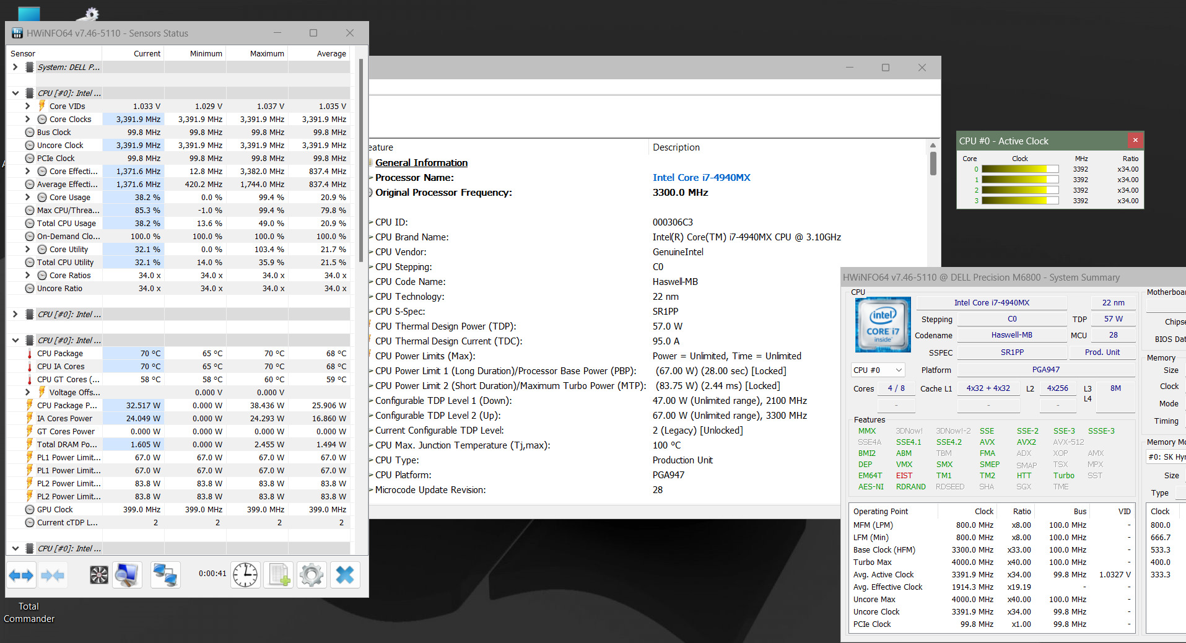This screenshot has height=643, width=1186.
Task: Open the networked computers remote icon
Action: click(165, 575)
